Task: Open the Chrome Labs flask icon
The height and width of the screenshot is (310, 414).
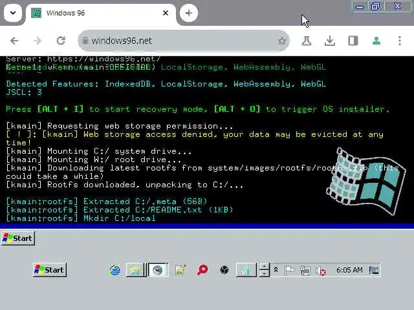Action: click(x=307, y=41)
